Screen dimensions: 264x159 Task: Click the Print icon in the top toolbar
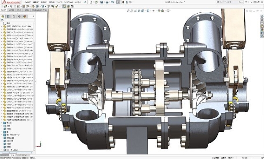(107, 2)
